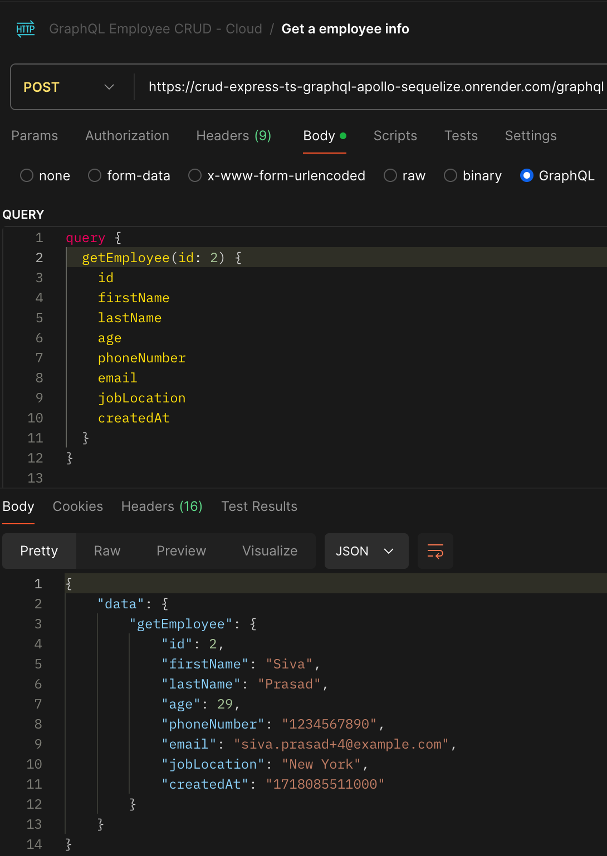Open the request Settings tab
Image resolution: width=607 pixels, height=856 pixels.
pos(531,136)
